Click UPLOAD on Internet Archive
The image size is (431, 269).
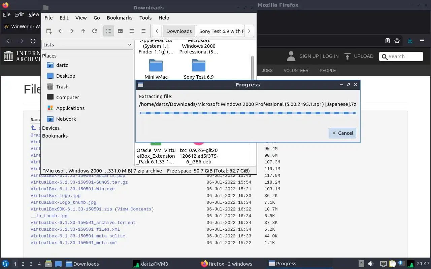[363, 56]
